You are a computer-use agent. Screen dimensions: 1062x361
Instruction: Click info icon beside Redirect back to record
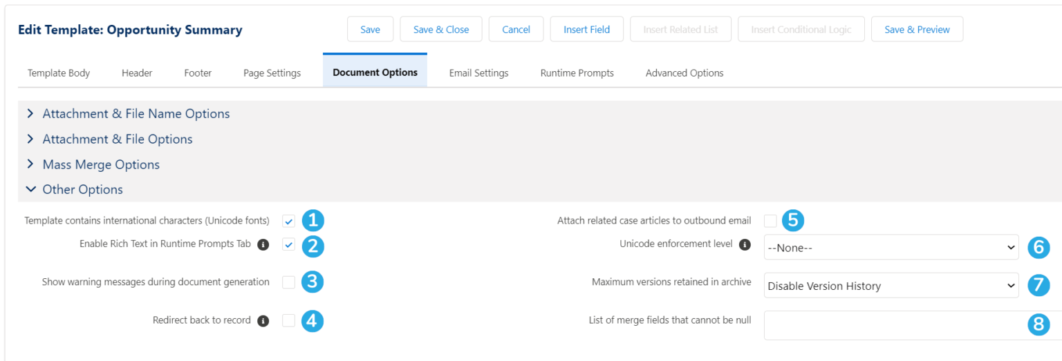click(263, 321)
